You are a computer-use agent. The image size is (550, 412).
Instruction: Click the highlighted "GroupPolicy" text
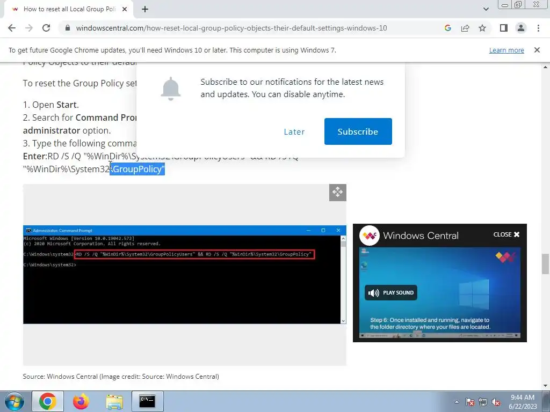point(137,169)
